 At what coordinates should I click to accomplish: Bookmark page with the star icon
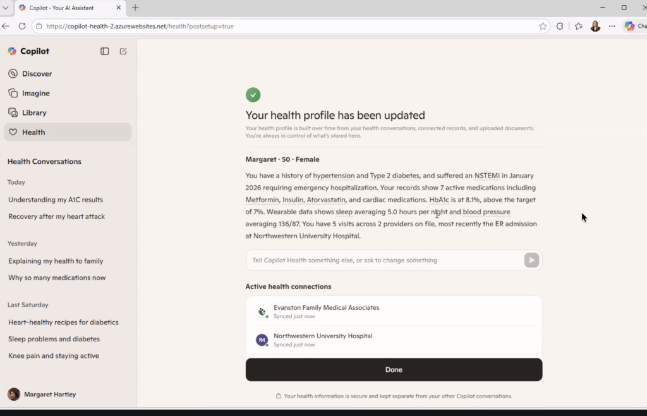pos(543,26)
